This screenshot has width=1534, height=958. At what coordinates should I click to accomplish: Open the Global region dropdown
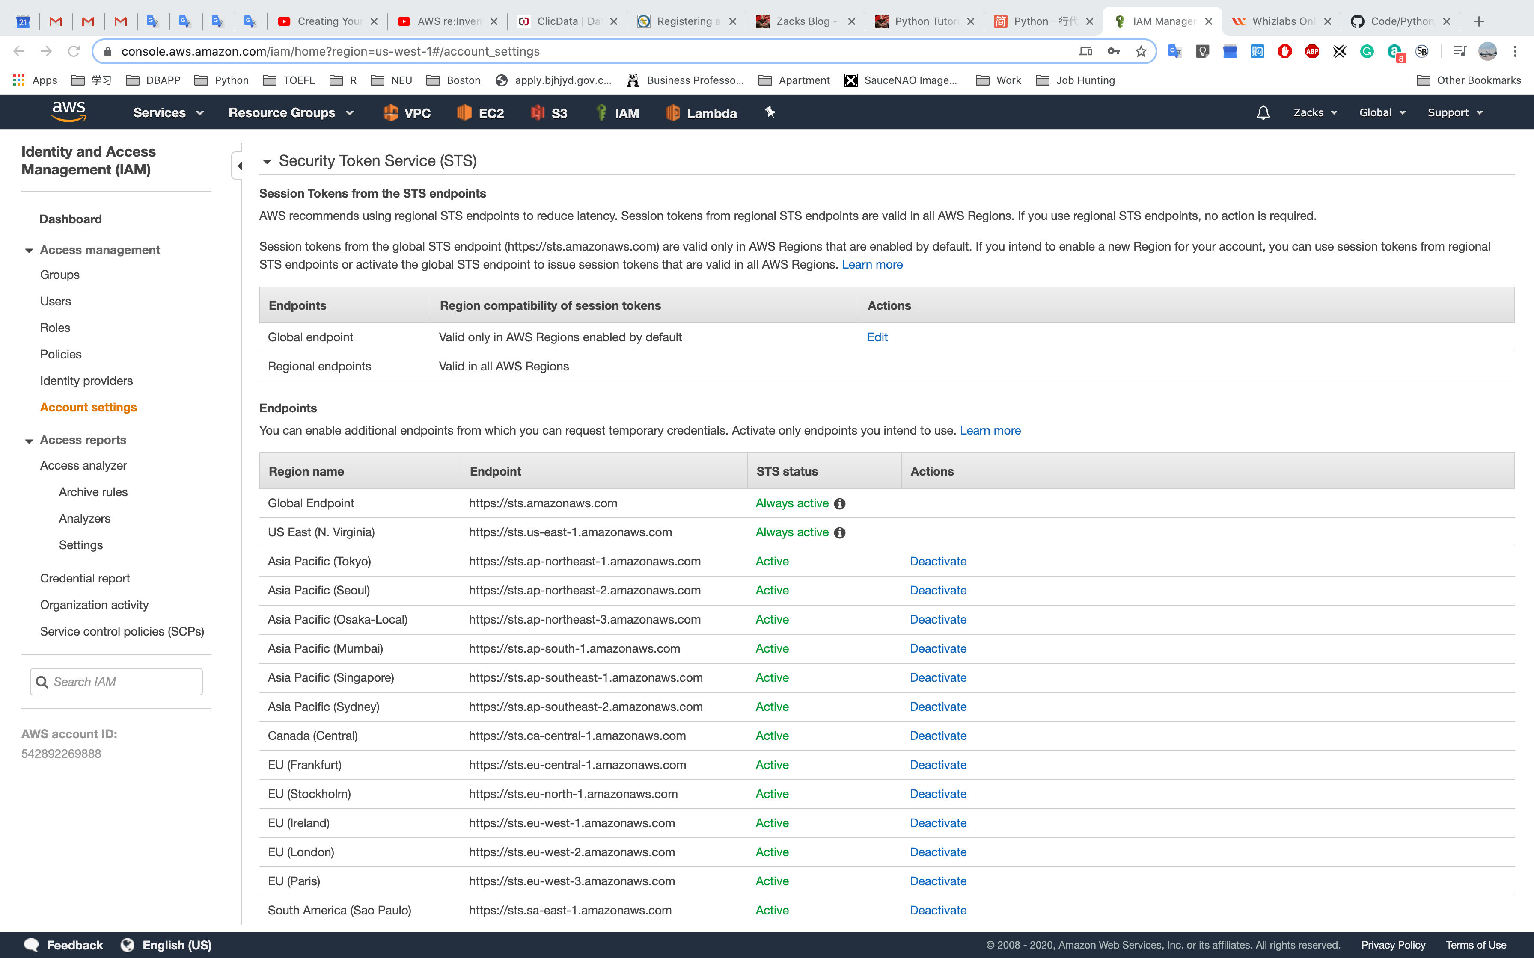[1382, 113]
